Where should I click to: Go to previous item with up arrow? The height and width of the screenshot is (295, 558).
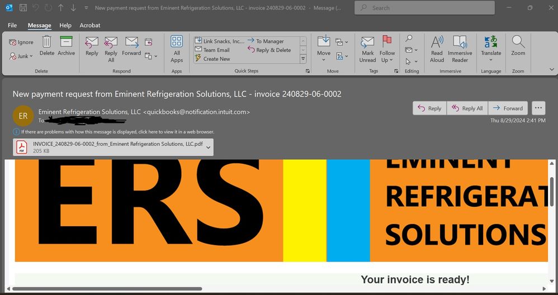click(61, 7)
